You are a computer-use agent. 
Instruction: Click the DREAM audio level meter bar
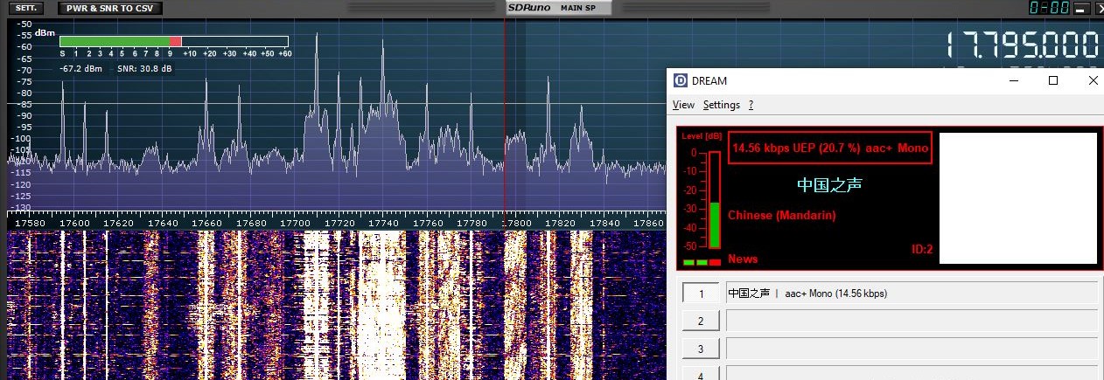pyautogui.click(x=715, y=200)
